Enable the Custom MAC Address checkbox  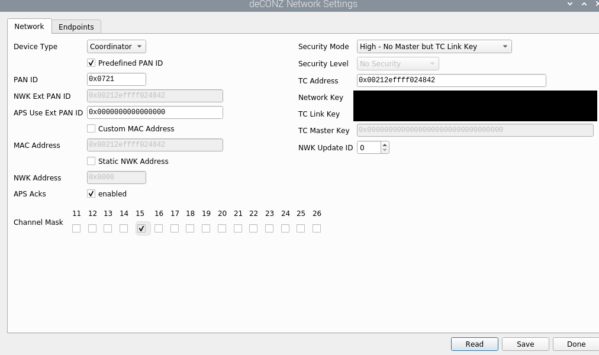[91, 128]
